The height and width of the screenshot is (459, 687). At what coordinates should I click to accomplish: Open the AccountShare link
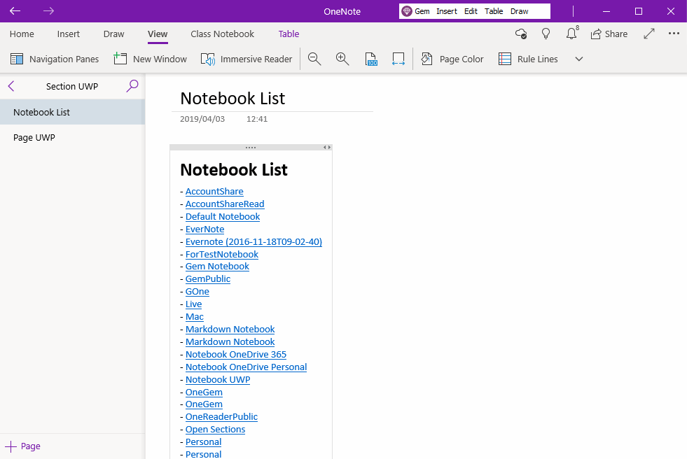coord(214,192)
